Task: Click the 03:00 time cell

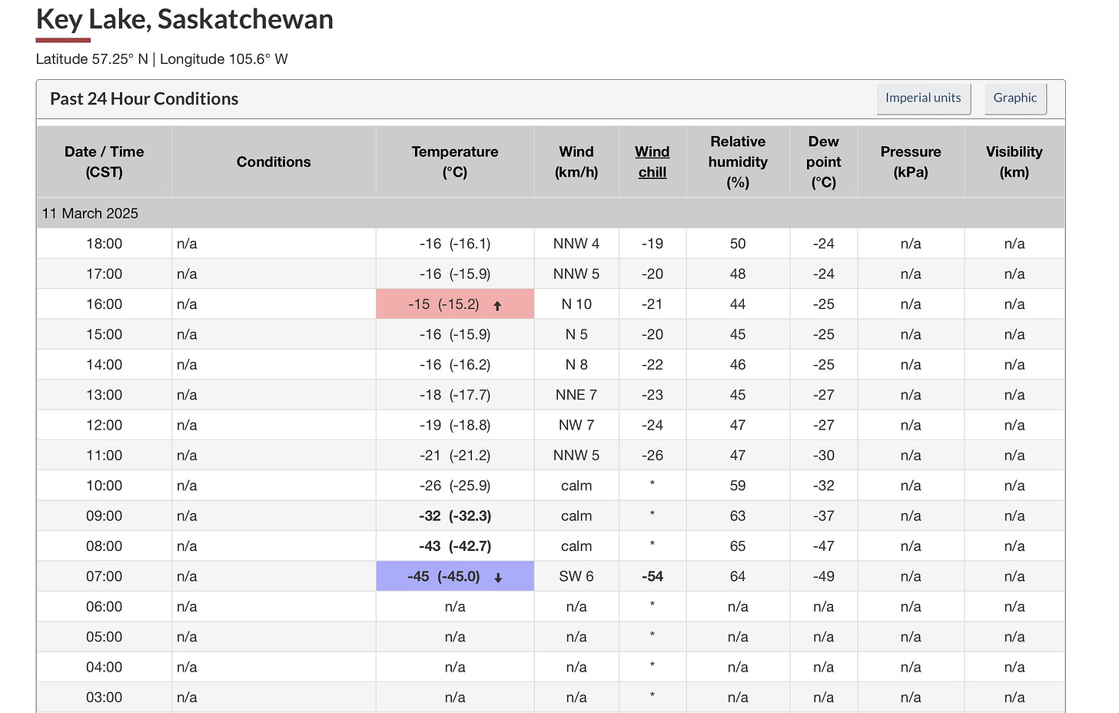Action: pyautogui.click(x=105, y=697)
